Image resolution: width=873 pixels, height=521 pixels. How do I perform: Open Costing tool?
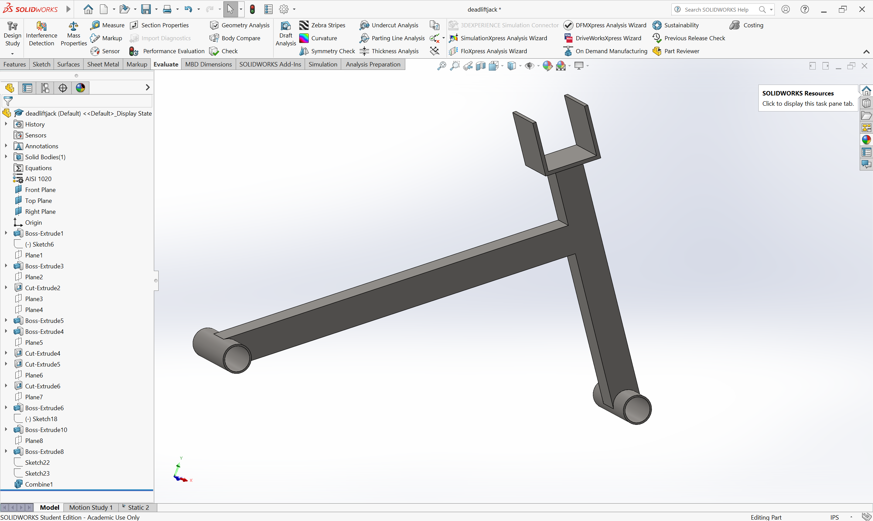point(746,25)
